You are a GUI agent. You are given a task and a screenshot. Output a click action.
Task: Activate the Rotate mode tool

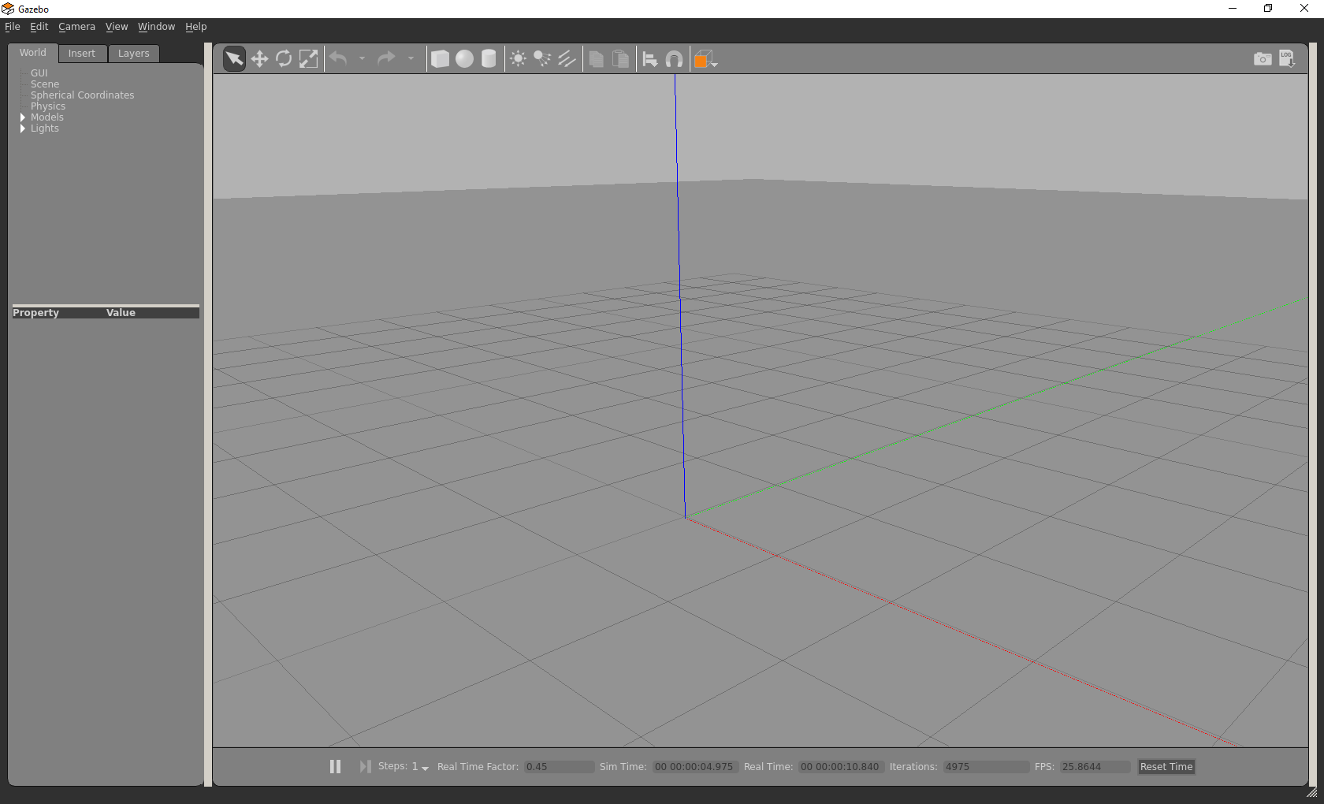(284, 59)
